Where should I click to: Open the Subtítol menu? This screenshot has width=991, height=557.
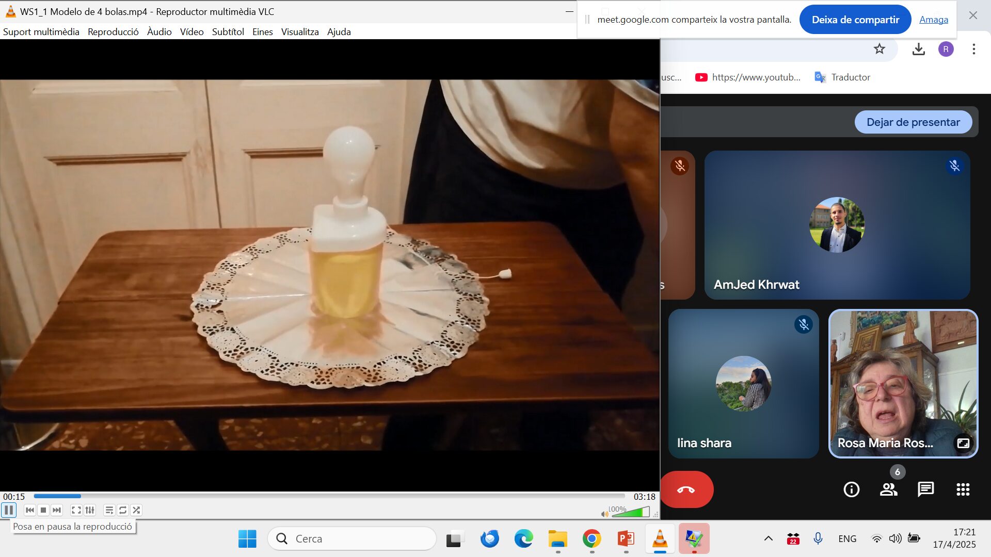tap(228, 32)
